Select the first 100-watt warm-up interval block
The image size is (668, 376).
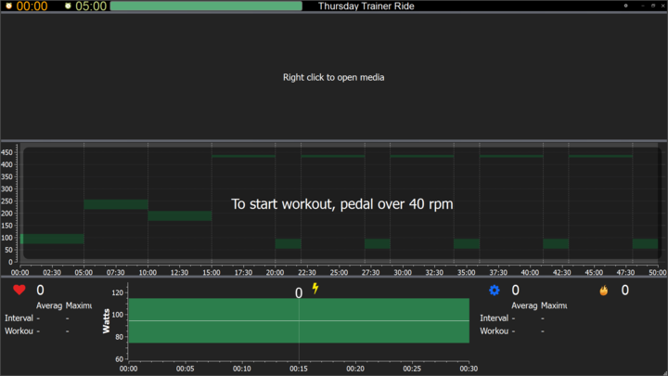tap(52, 239)
